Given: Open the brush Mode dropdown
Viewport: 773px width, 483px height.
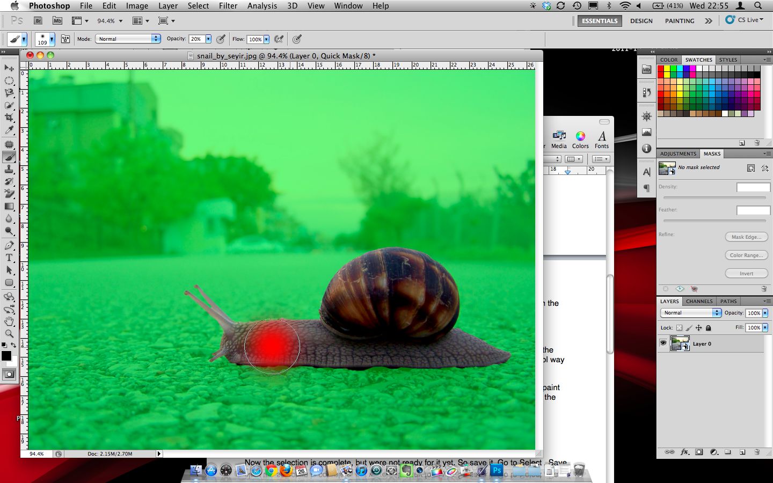Looking at the screenshot, I should point(128,39).
